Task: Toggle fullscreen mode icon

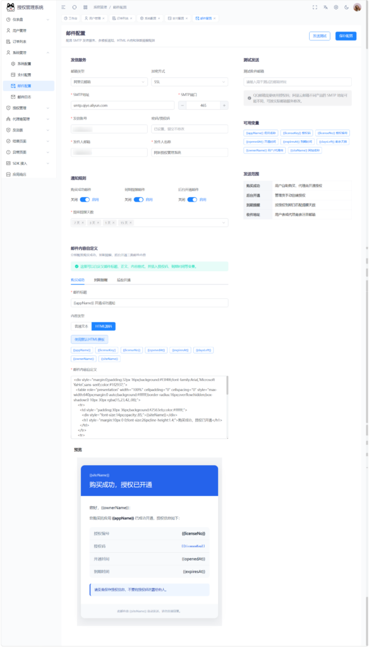Action: 315,7
